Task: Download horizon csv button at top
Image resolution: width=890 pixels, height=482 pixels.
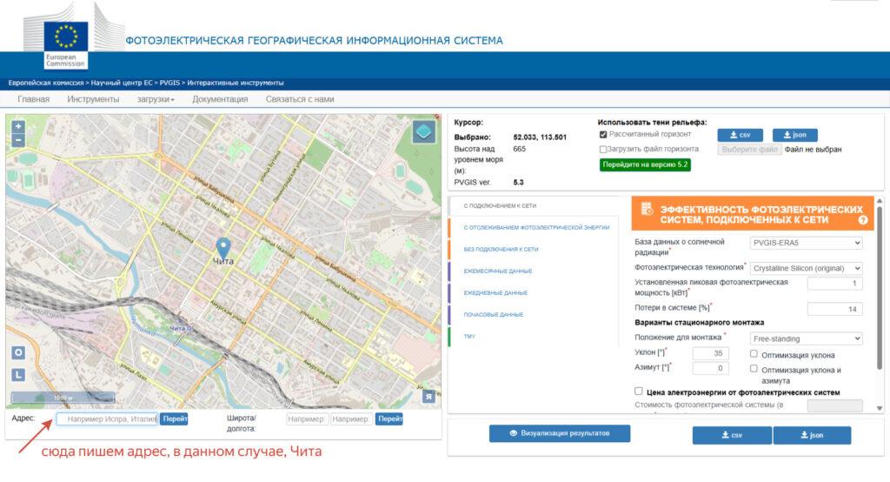Action: [x=741, y=135]
